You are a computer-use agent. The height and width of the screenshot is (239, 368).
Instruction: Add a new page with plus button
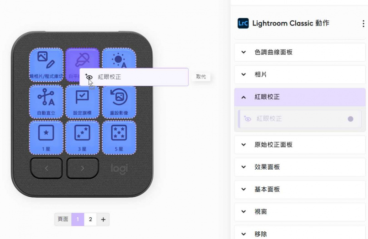103,219
